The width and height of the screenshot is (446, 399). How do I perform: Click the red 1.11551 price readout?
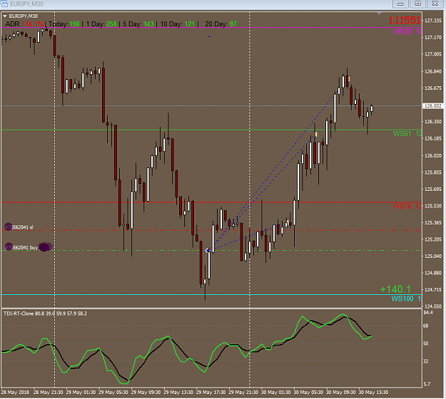[405, 20]
